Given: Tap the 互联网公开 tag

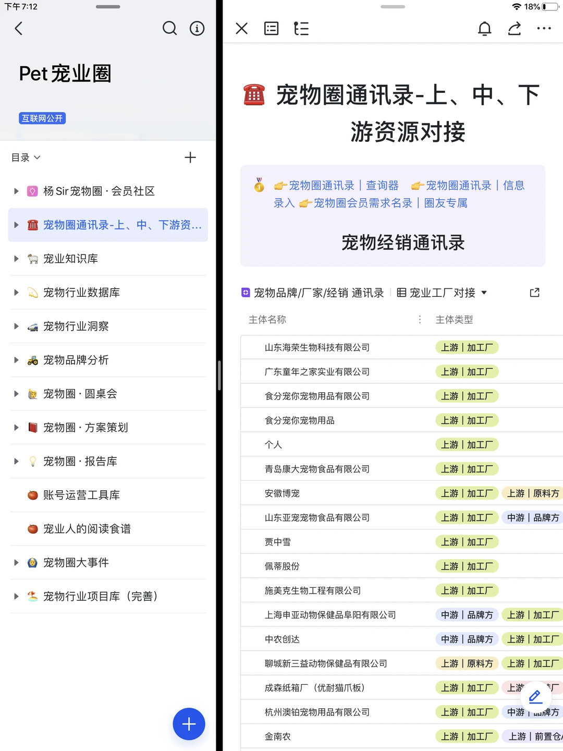Looking at the screenshot, I should [43, 118].
